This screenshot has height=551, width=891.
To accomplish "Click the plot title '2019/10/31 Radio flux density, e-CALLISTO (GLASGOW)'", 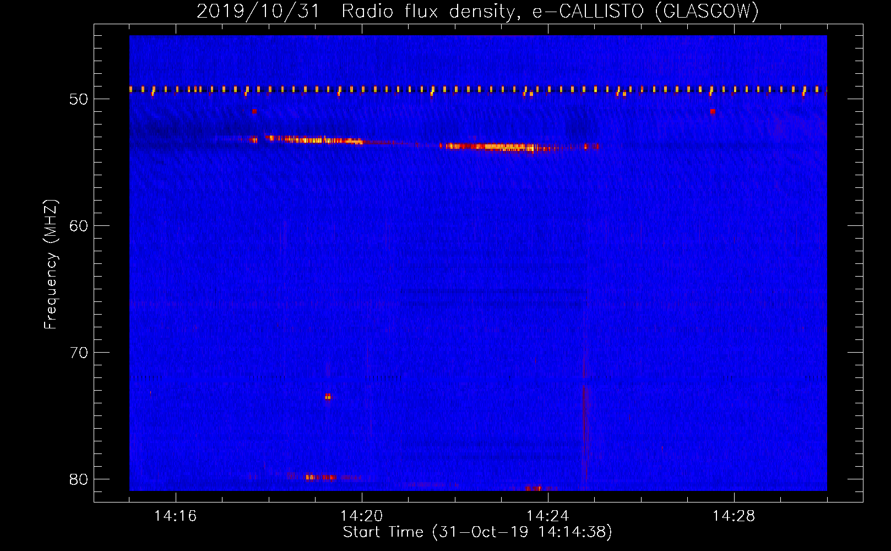I will tap(477, 11).
